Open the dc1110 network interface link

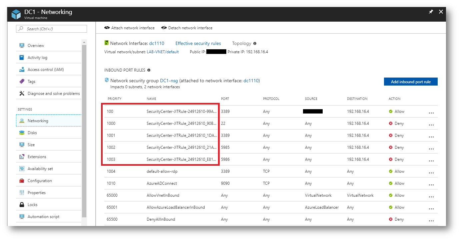(x=157, y=43)
